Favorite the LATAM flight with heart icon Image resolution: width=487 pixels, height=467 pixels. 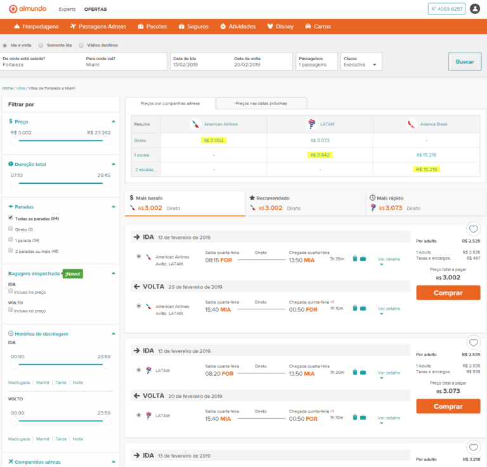click(472, 343)
